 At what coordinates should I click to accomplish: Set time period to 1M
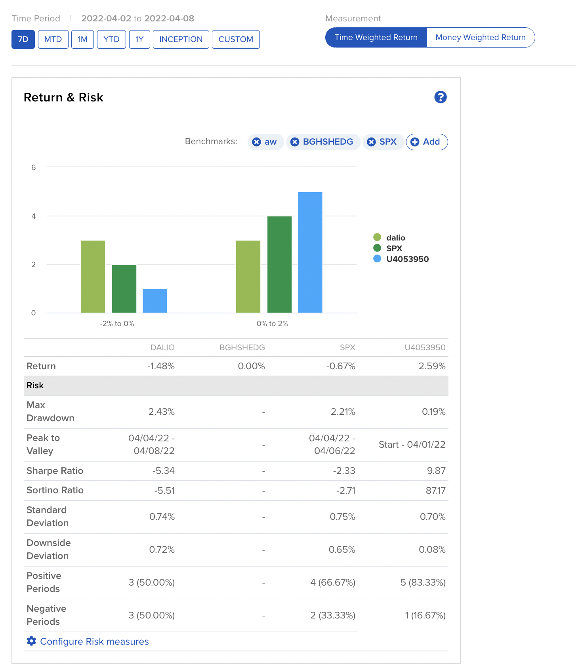point(82,40)
